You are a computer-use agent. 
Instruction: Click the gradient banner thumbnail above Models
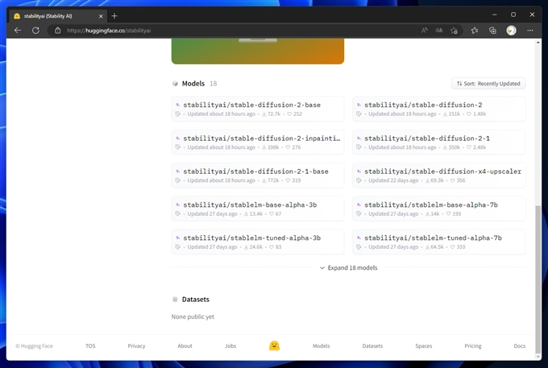pyautogui.click(x=258, y=52)
